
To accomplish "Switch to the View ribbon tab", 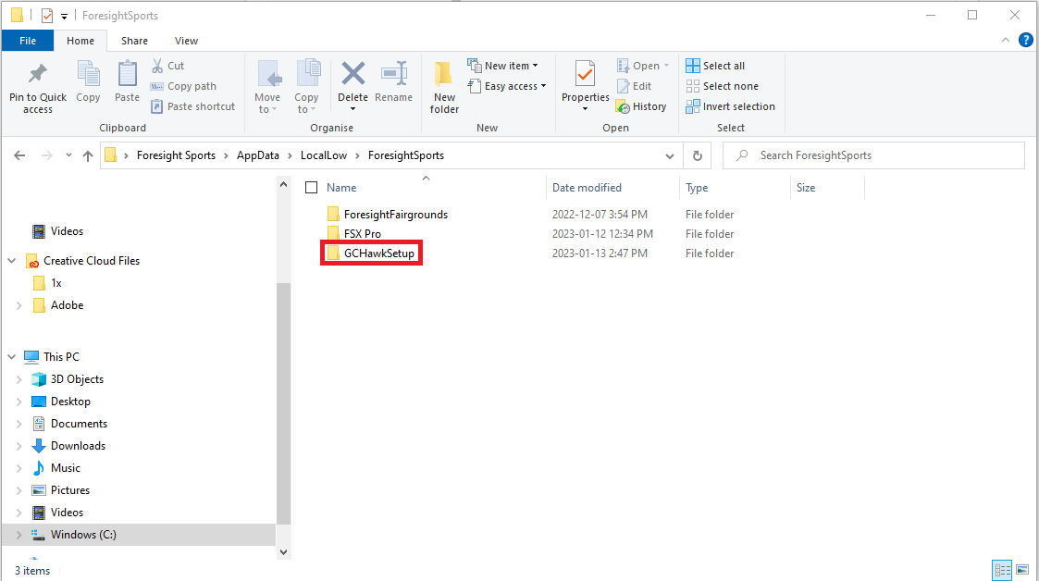I will coord(186,41).
